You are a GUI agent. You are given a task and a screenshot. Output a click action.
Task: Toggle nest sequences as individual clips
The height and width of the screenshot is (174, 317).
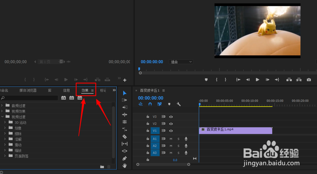140,104
